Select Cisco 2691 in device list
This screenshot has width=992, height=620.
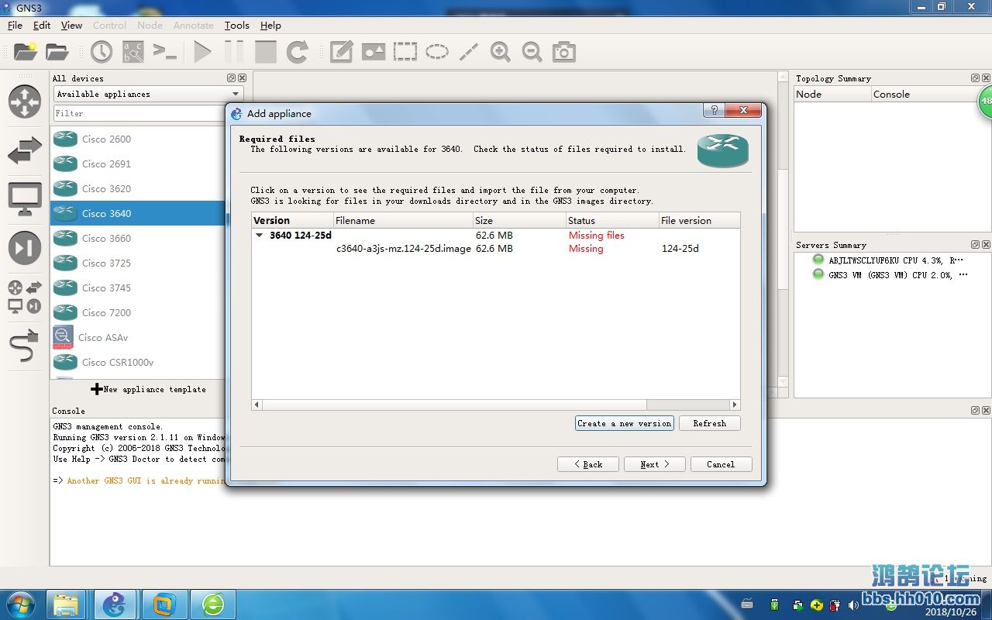138,164
